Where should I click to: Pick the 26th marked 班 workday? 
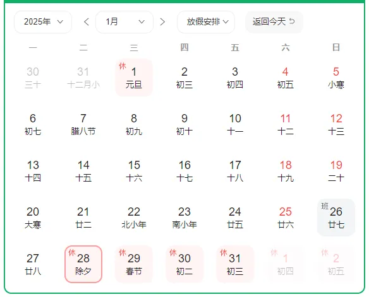(x=336, y=218)
